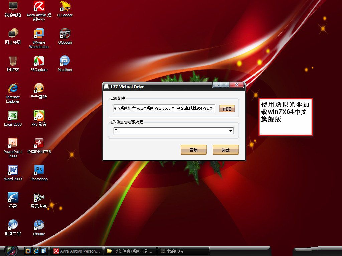Open the VMware Workstation desktop shortcut
The height and width of the screenshot is (256, 342).
click(39, 34)
